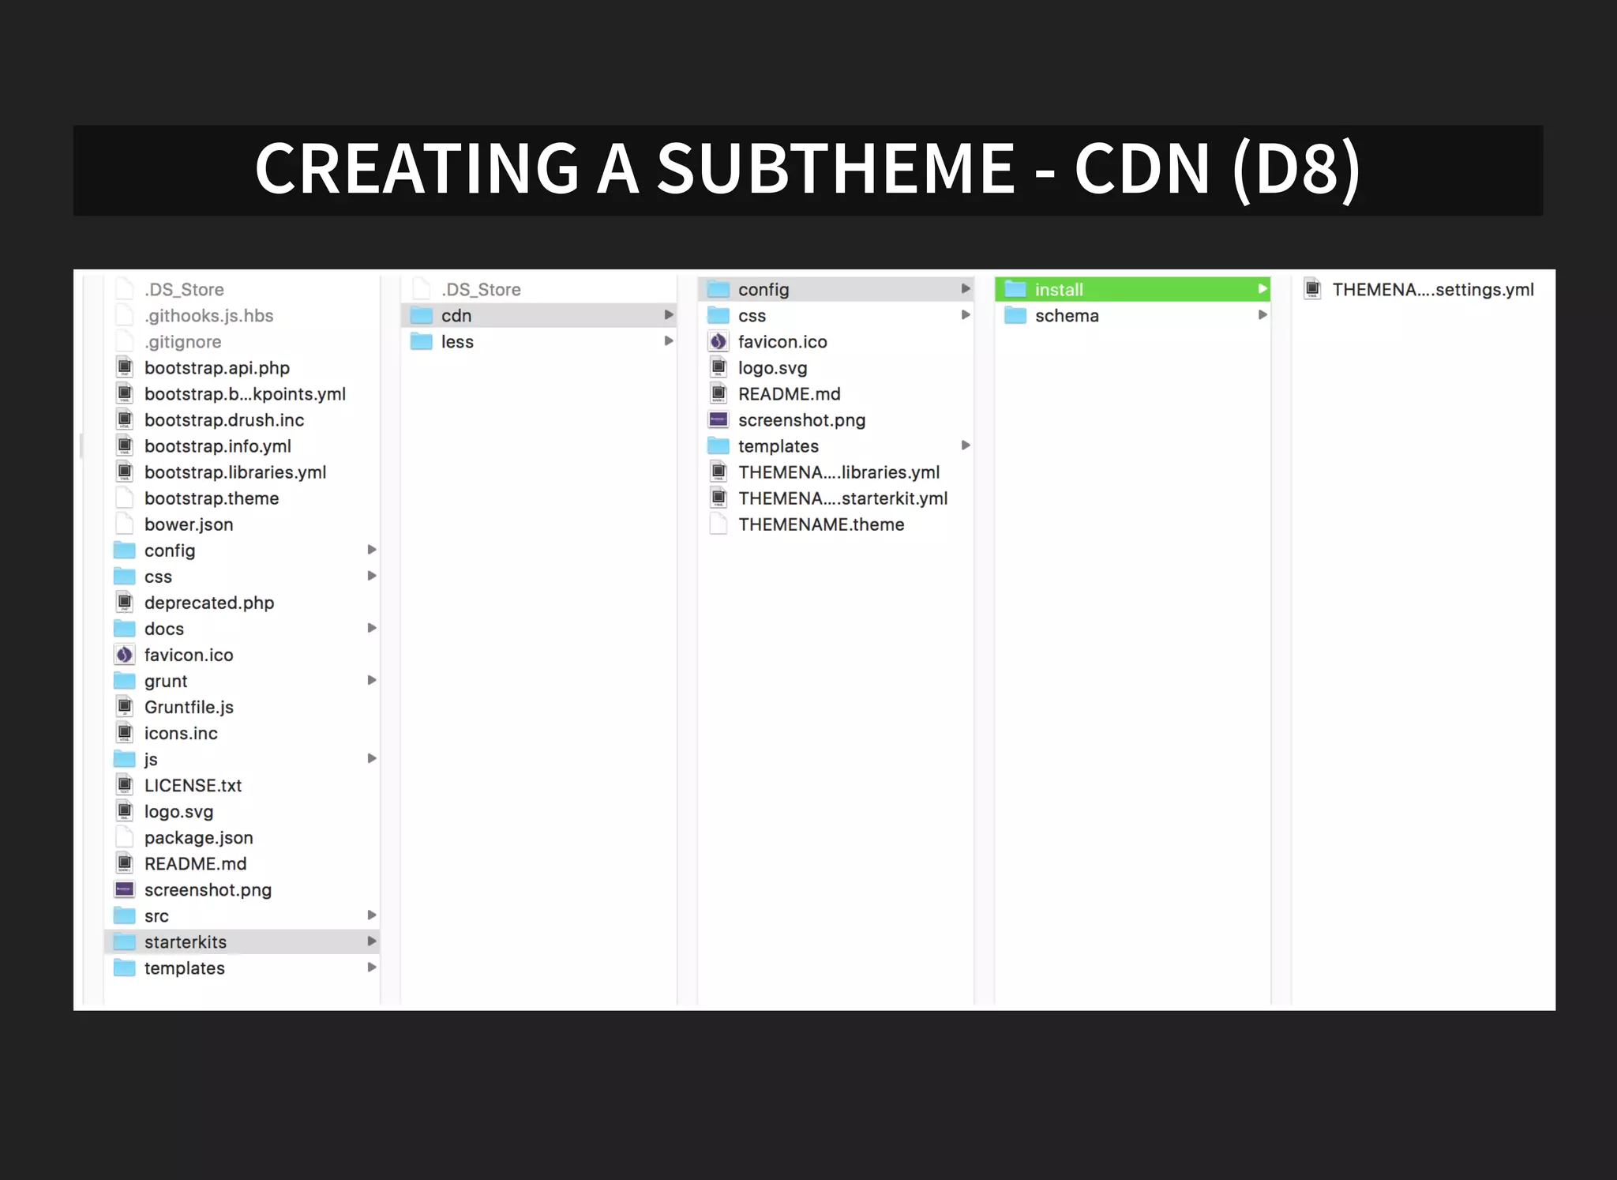
Task: Click the THEMENA....libraries.yml file icon
Action: pyautogui.click(x=718, y=472)
